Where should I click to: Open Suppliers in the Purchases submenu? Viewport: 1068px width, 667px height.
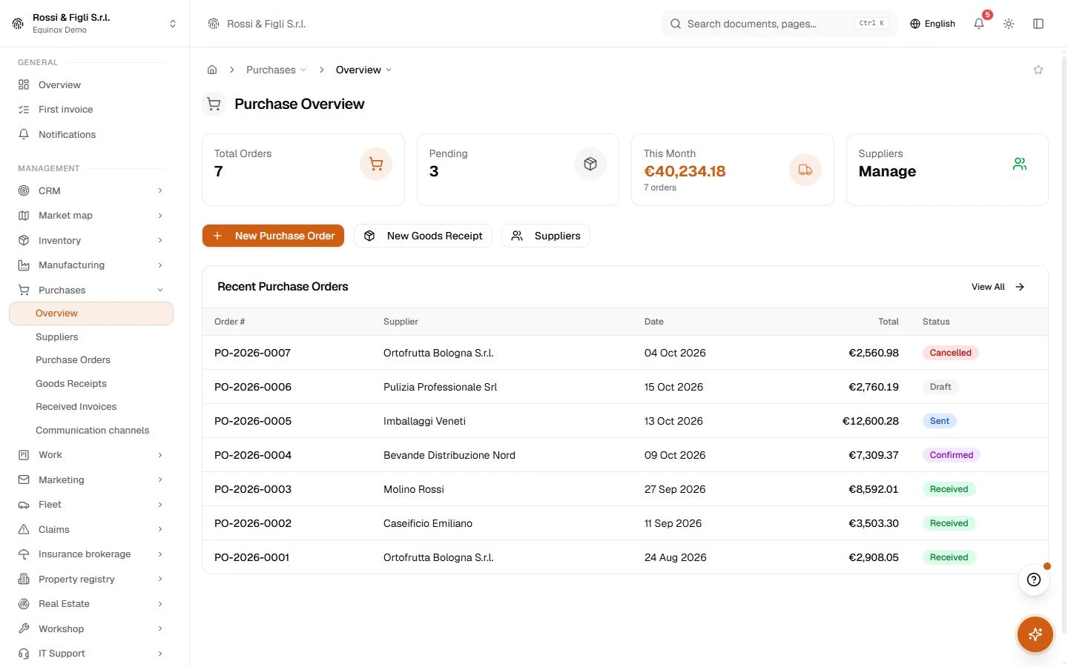point(57,337)
